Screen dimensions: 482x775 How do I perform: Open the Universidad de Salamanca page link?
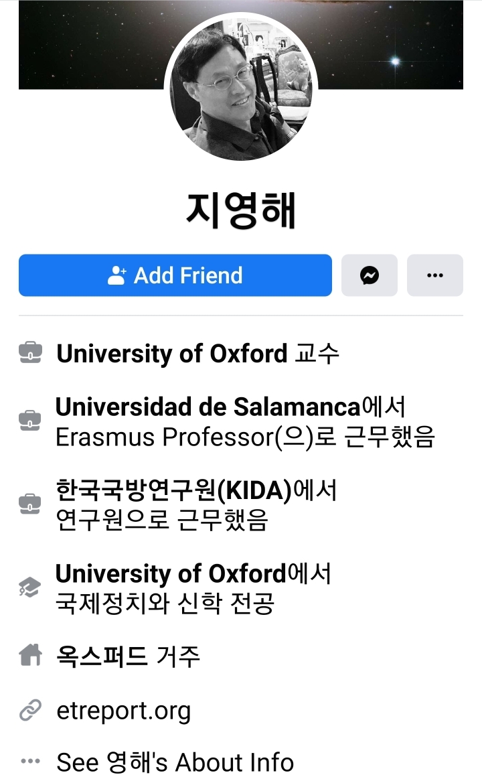208,406
